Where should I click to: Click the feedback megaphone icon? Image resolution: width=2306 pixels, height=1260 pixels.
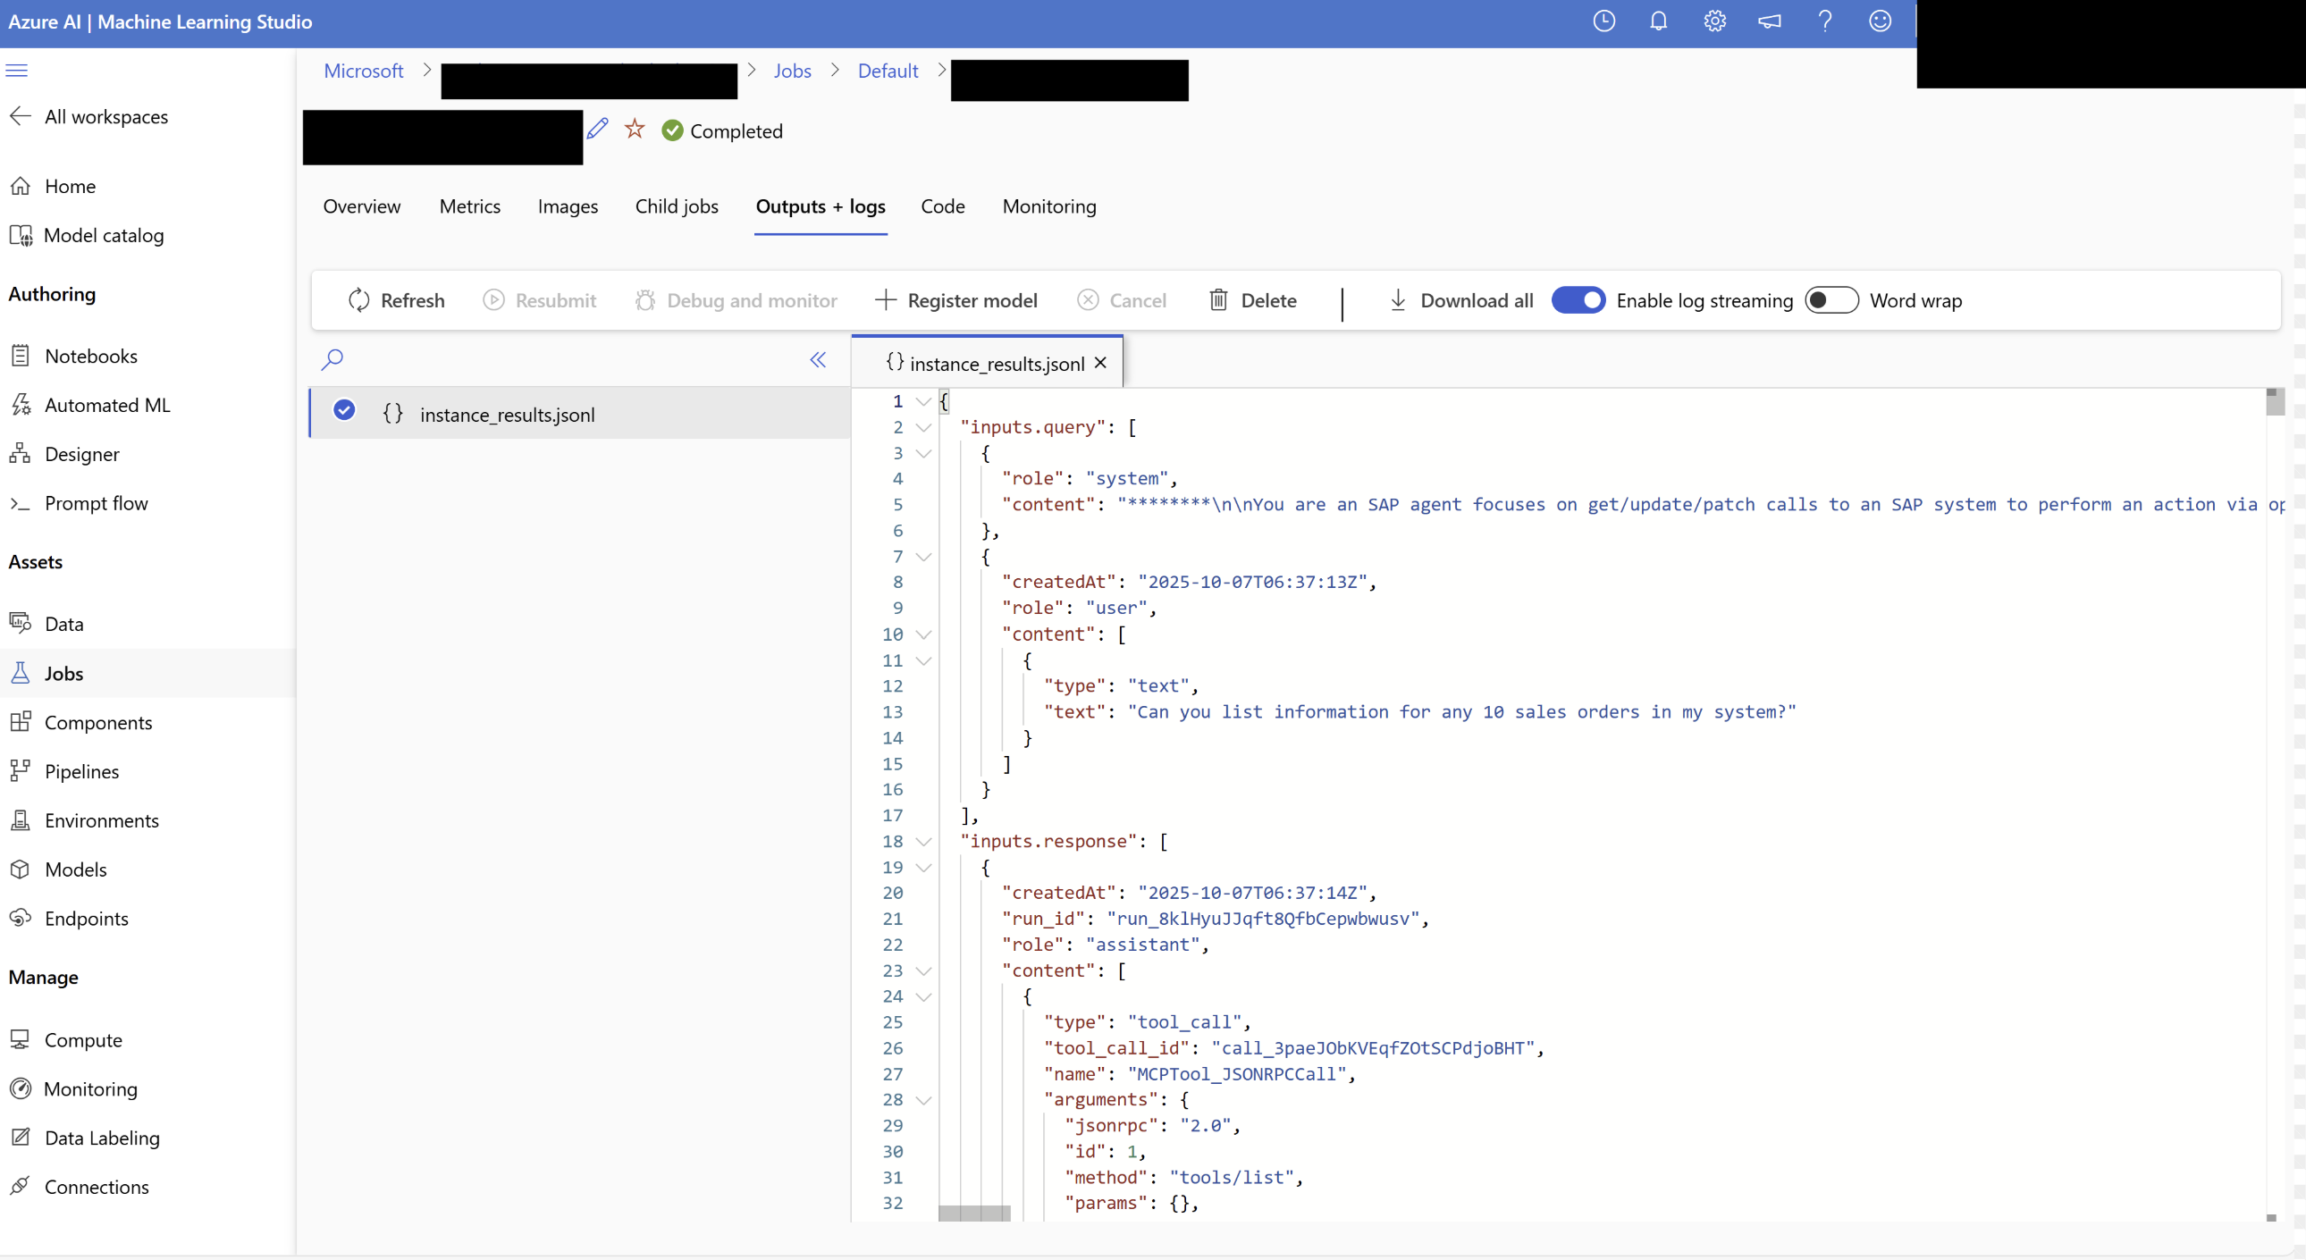(1769, 21)
